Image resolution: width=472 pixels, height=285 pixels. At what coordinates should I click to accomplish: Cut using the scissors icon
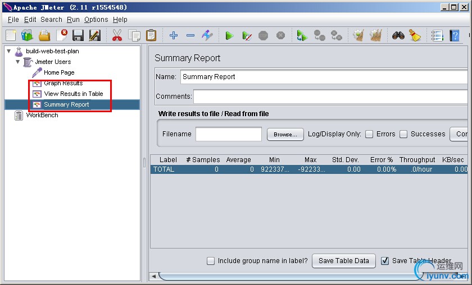117,35
